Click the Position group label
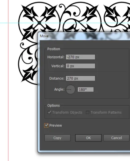130x161 pixels. pyautogui.click(x=54, y=49)
